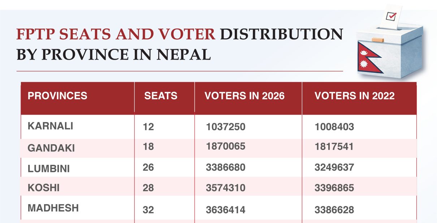Screen dimensions: 437x223
Task: Select the KARNALI province row label
Action: click(51, 126)
